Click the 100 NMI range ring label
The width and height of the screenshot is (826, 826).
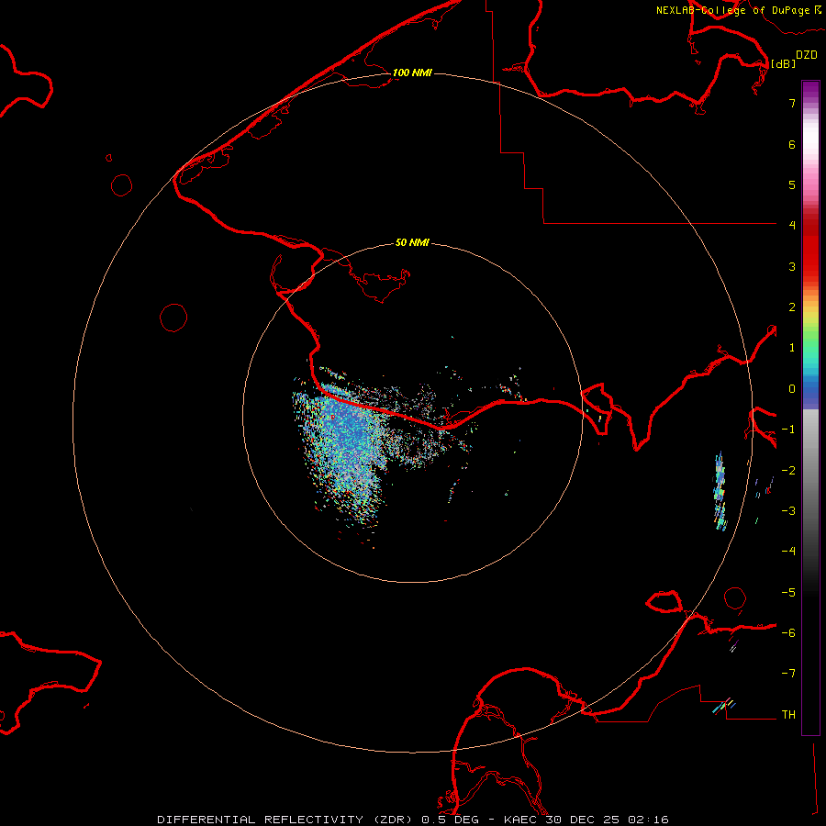(412, 73)
